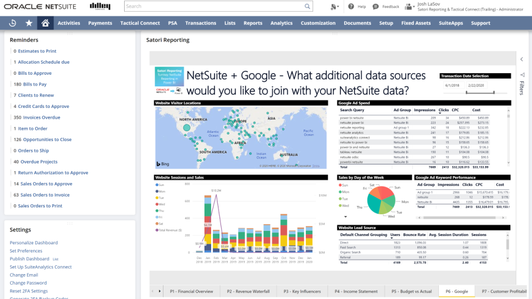Go to the Home icon
532x299 pixels.
click(x=45, y=23)
